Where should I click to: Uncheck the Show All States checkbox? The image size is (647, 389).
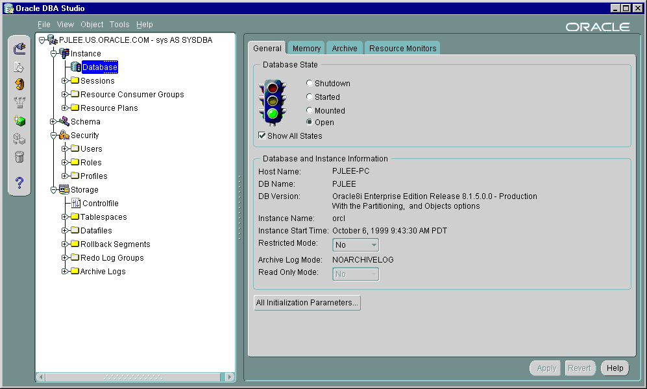coord(262,136)
